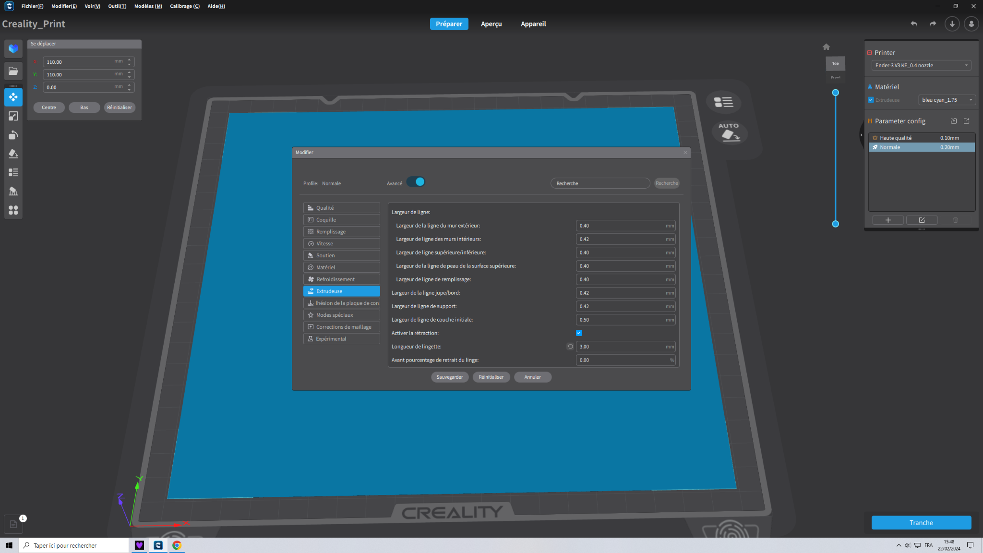Toggle the Extrudeuse material checkbox
983x553 pixels.
pos(871,100)
